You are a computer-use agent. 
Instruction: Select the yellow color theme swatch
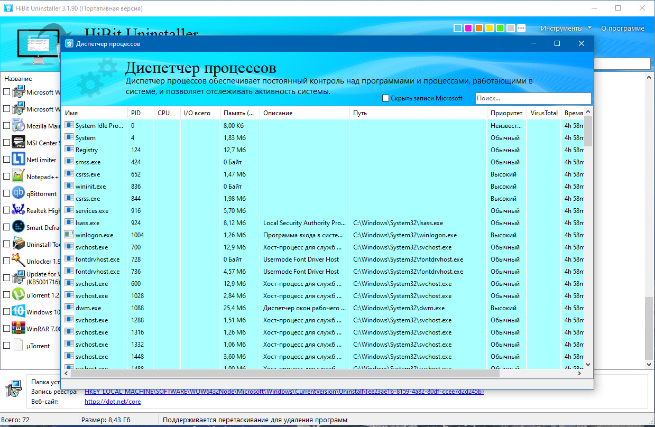[490, 28]
